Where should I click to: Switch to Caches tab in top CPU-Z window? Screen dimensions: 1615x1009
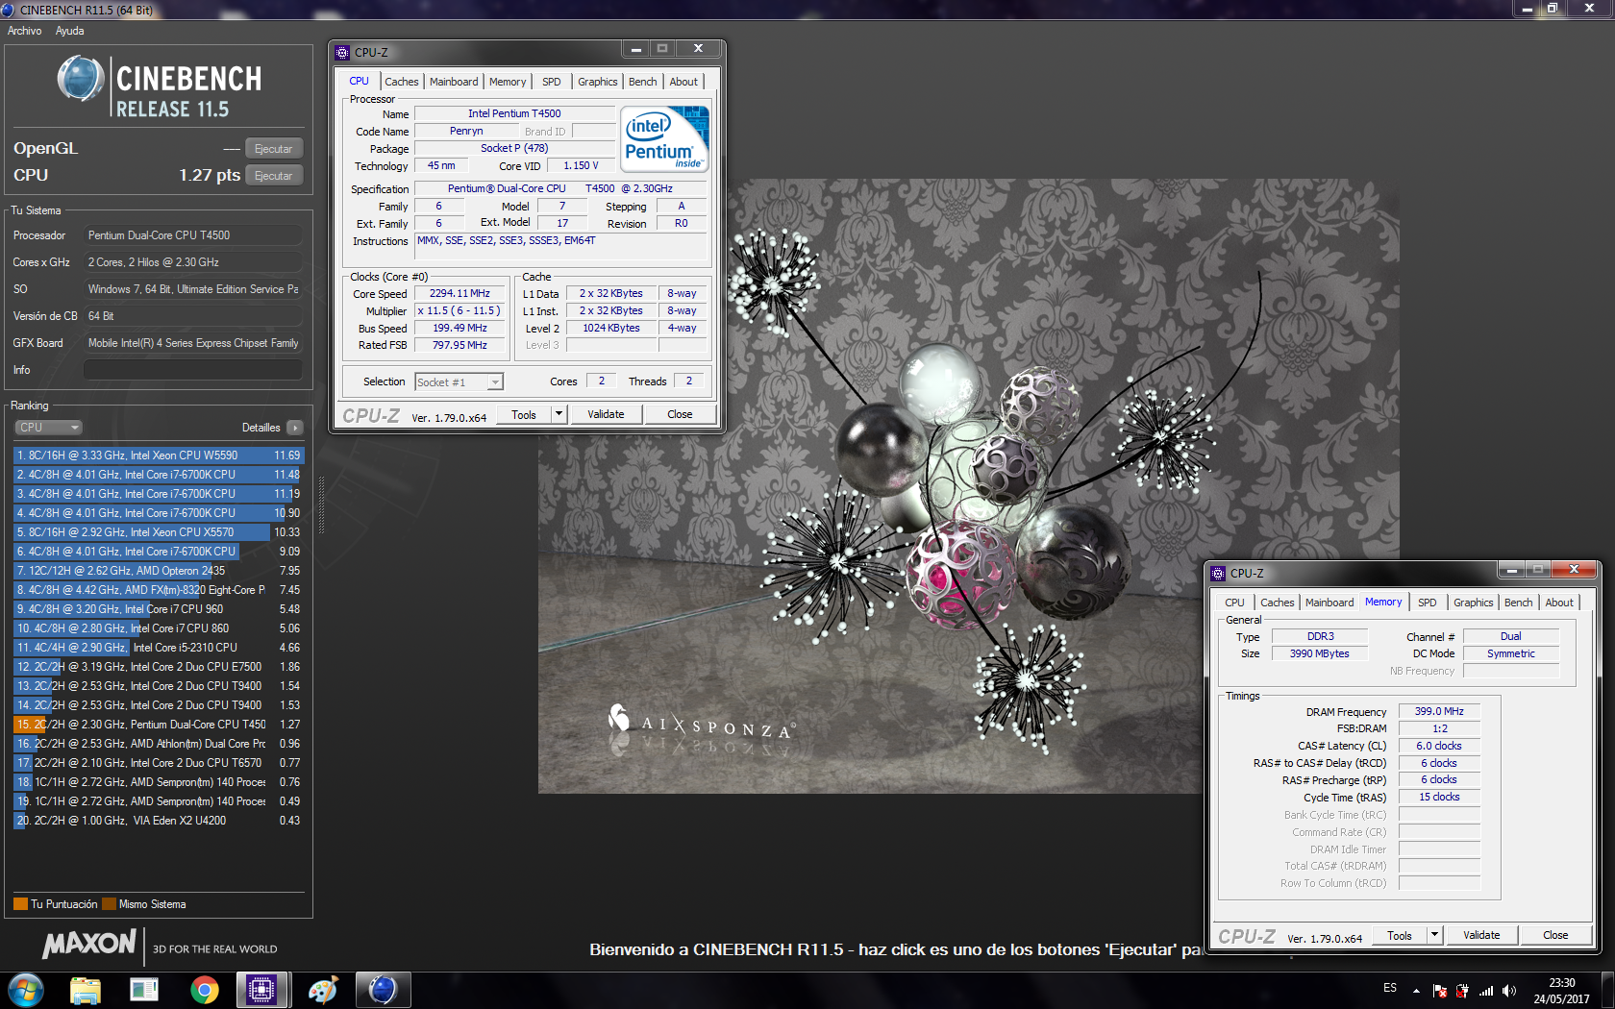coord(402,82)
